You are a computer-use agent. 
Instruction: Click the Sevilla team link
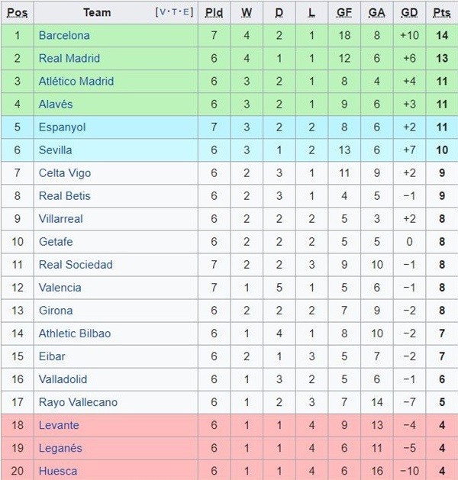pos(56,150)
